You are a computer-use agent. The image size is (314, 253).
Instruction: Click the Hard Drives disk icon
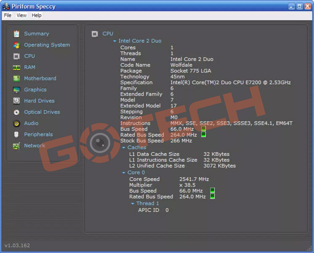(x=17, y=101)
